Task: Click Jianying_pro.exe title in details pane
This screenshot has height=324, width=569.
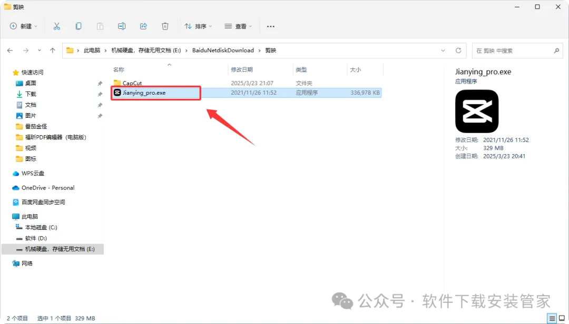Action: tap(483, 72)
